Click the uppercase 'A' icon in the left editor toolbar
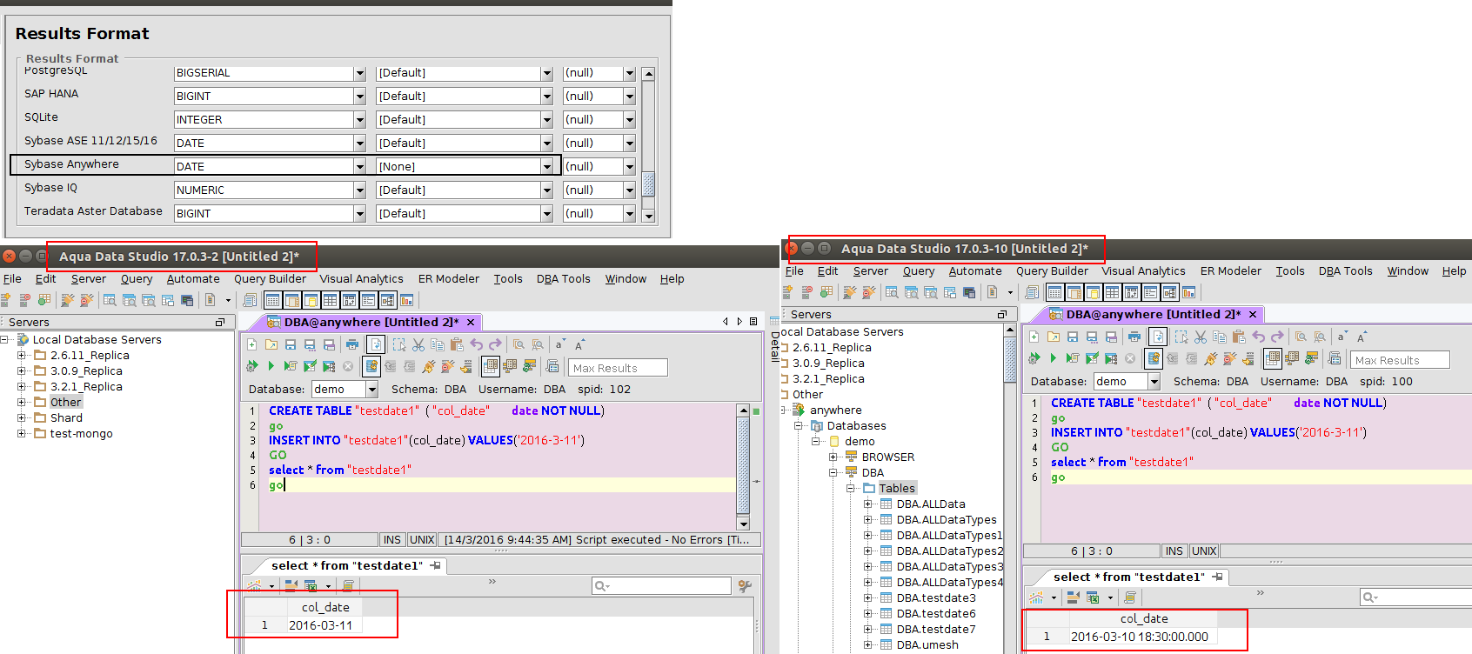Image resolution: width=1472 pixels, height=654 pixels. pyautogui.click(x=579, y=344)
